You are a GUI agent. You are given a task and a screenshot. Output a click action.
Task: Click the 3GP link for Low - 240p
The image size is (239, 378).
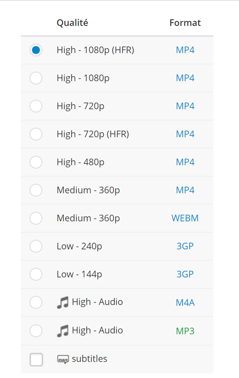coord(185,246)
